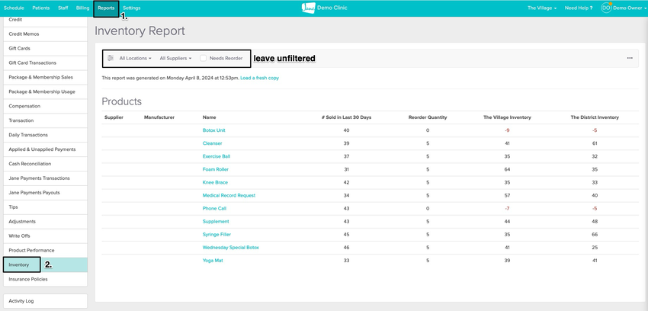Image resolution: width=648 pixels, height=311 pixels.
Task: Click Load a fresh copy link
Action: click(x=259, y=78)
